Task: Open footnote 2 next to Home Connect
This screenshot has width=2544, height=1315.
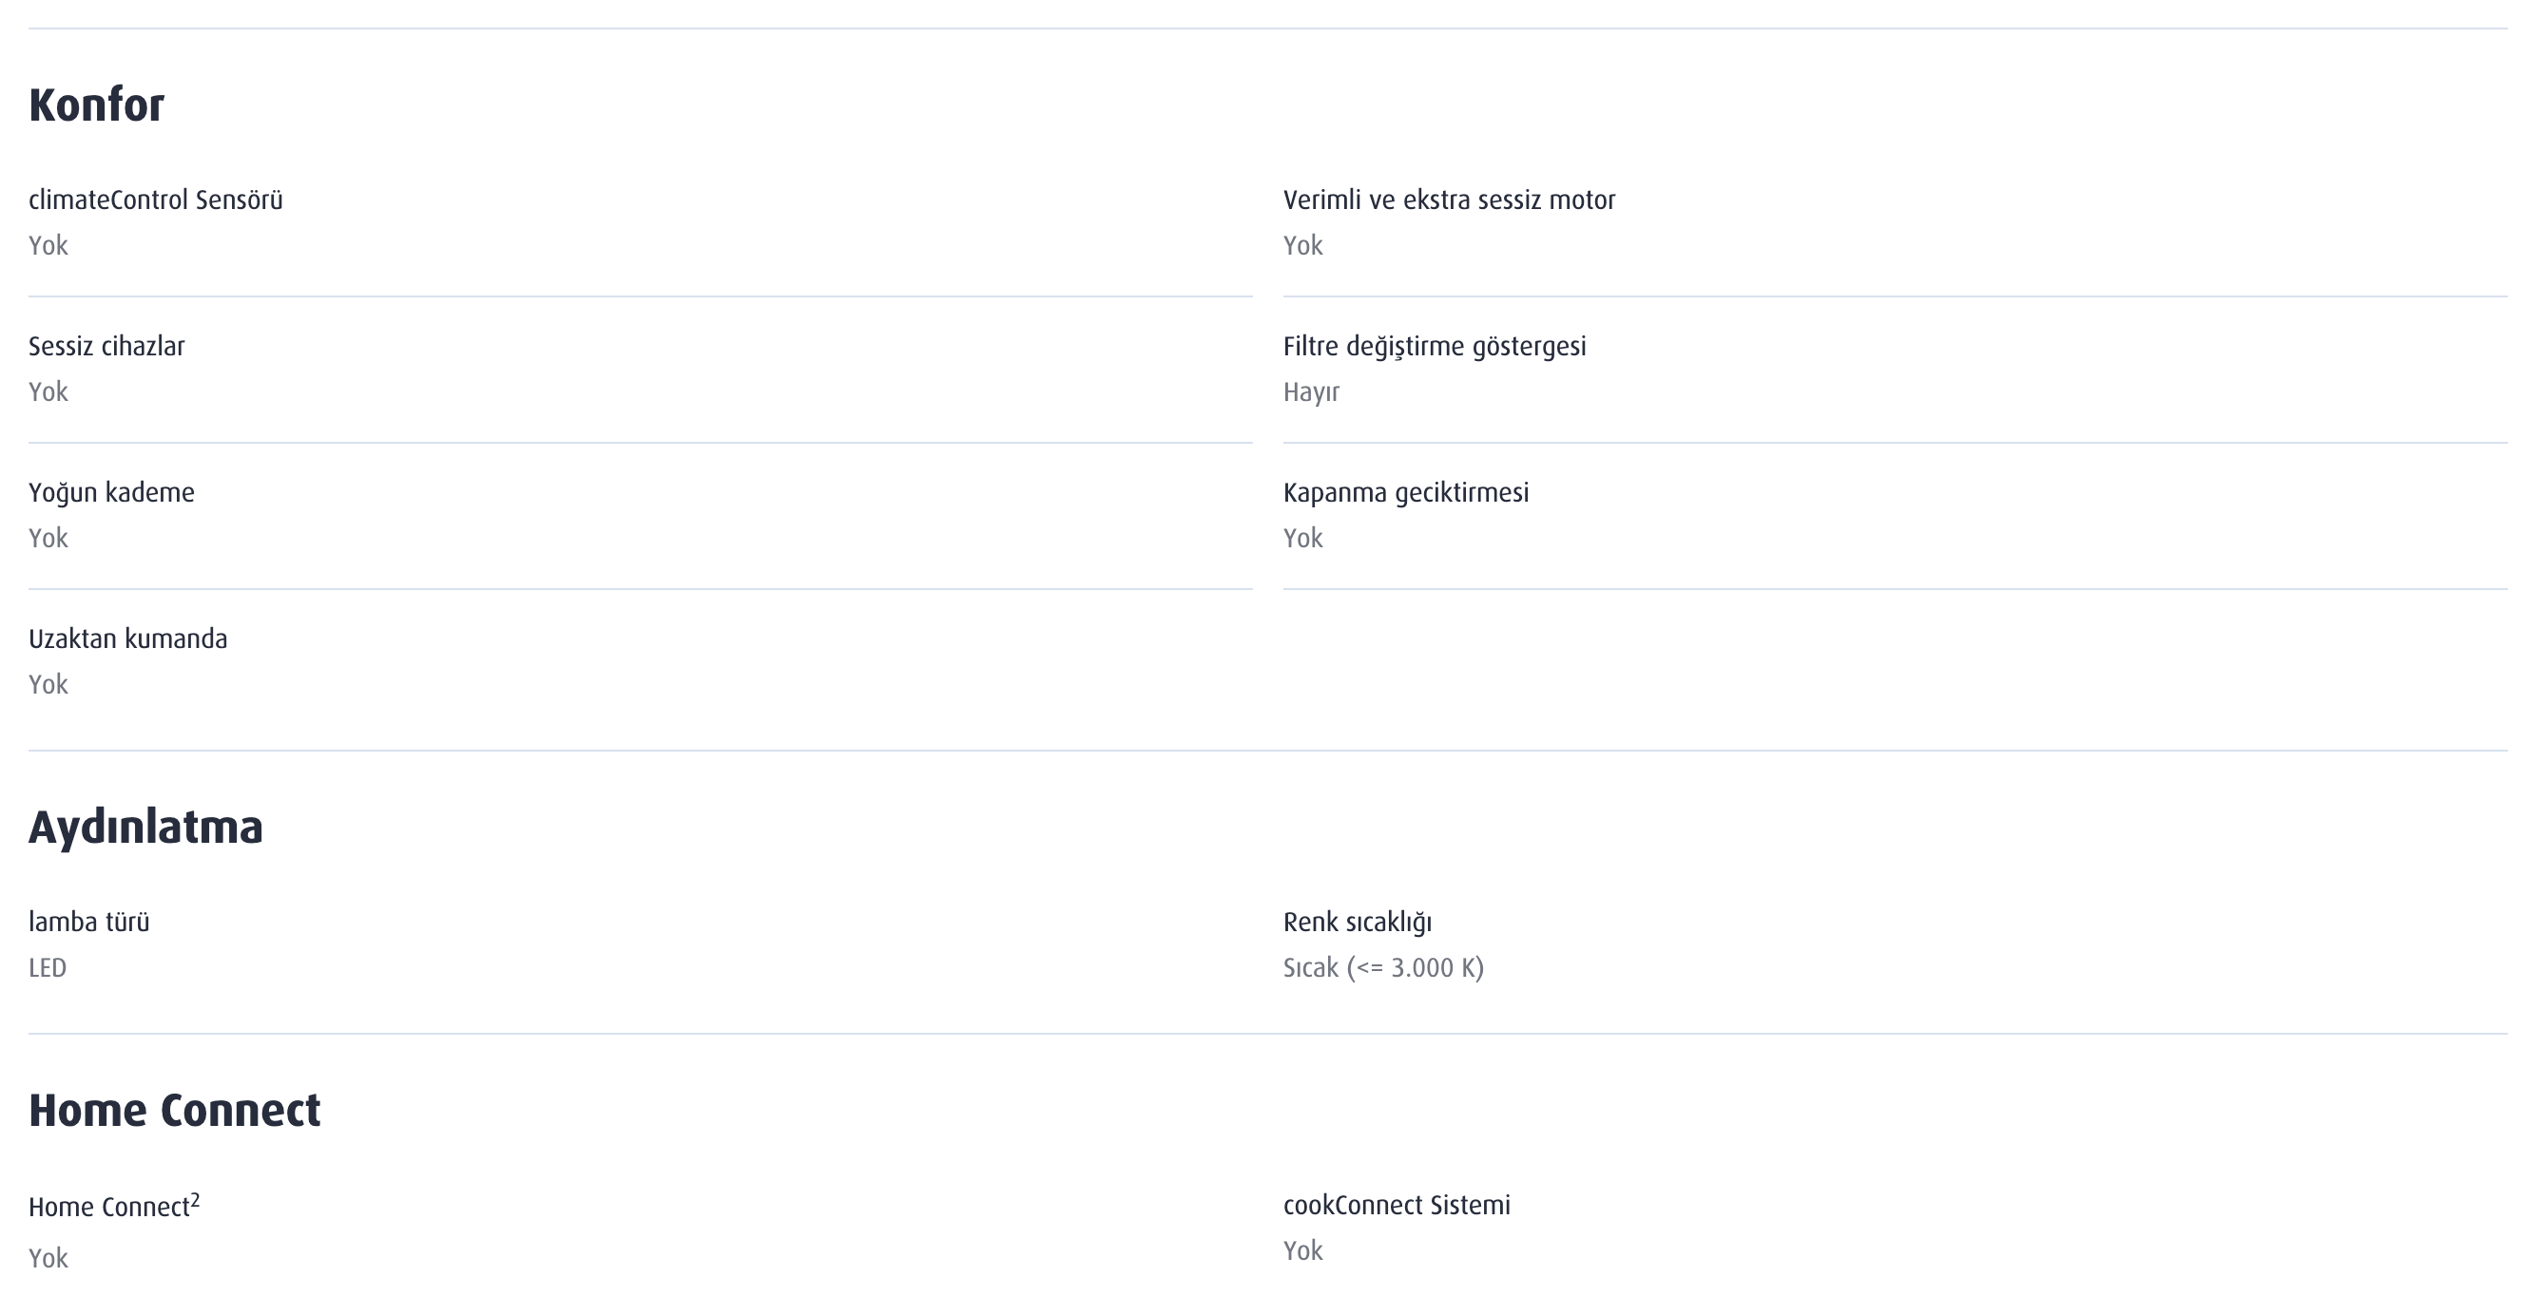Action: click(196, 1200)
